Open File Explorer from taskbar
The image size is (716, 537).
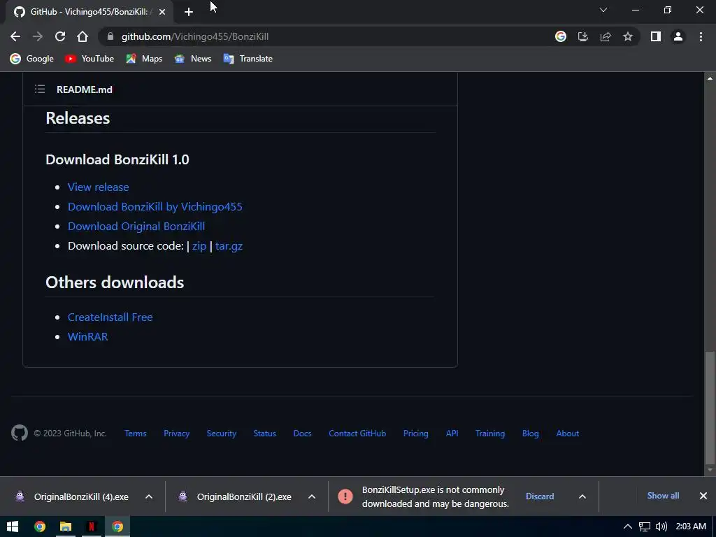point(66,527)
